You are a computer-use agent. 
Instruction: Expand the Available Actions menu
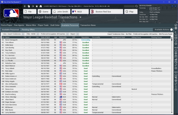pyautogui.click(x=163, y=30)
